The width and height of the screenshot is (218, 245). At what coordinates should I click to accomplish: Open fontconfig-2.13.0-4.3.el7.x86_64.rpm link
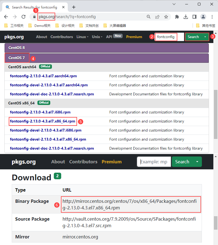43,121
